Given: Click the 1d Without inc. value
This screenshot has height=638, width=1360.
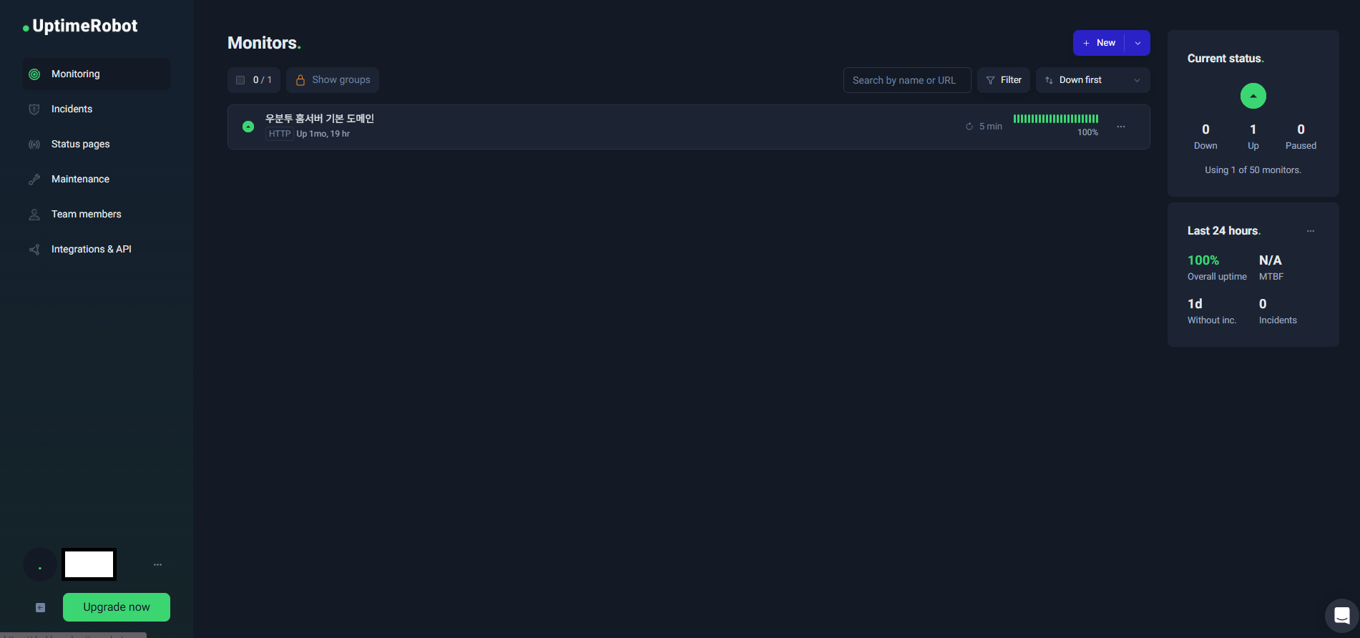Looking at the screenshot, I should tap(1195, 304).
